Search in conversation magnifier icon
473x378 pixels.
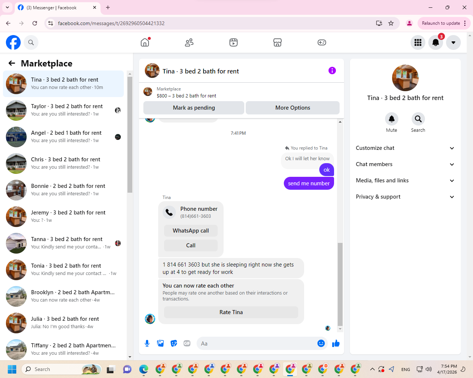pyautogui.click(x=418, y=119)
